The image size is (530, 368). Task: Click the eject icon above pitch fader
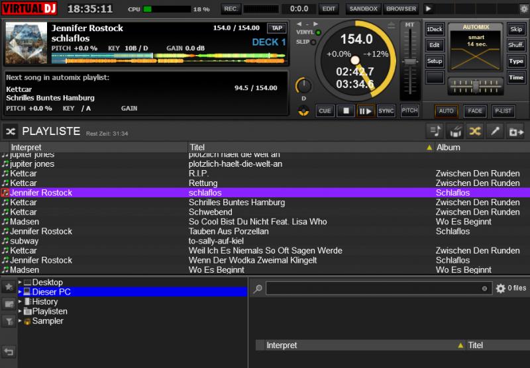click(x=391, y=25)
